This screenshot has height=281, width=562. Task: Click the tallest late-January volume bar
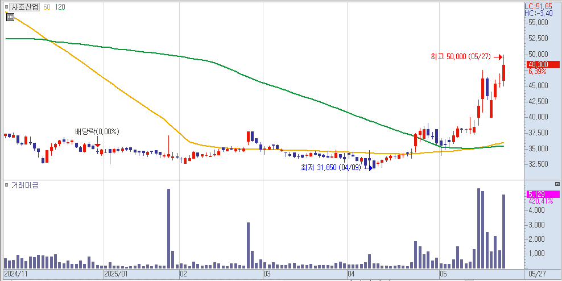click(168, 229)
